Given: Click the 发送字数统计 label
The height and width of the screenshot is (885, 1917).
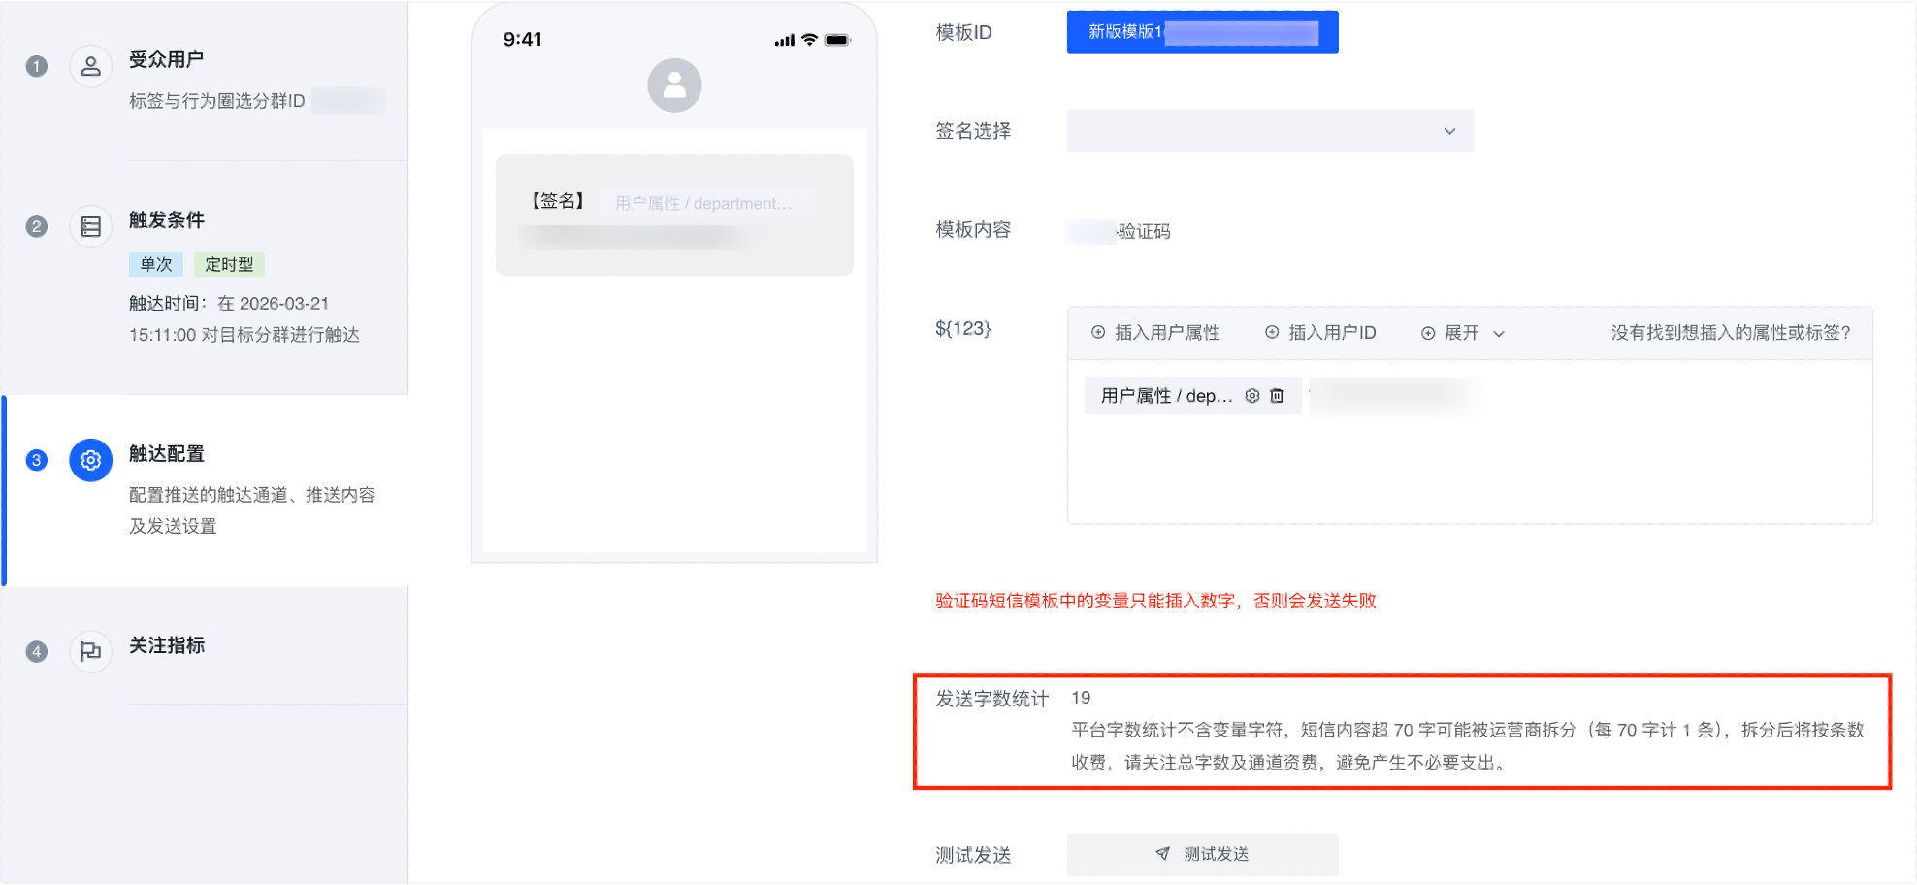Looking at the screenshot, I should coord(991,699).
